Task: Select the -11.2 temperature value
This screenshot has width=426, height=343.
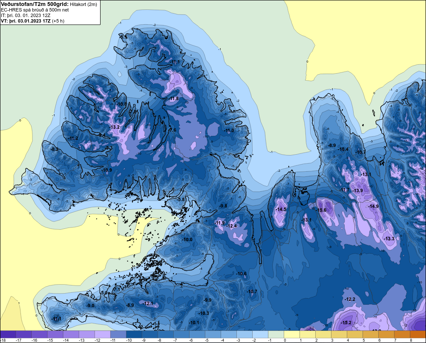Action: coord(73,138)
